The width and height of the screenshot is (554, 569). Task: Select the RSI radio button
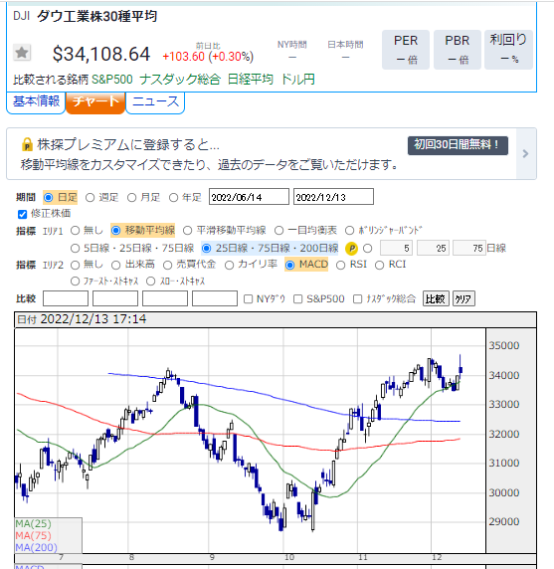tap(340, 266)
